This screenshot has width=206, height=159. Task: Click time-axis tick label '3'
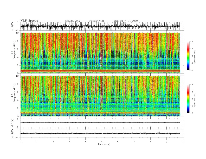69,142
